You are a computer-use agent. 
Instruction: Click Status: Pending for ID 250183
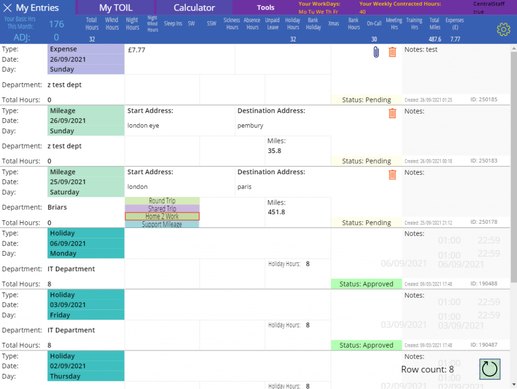(367, 161)
